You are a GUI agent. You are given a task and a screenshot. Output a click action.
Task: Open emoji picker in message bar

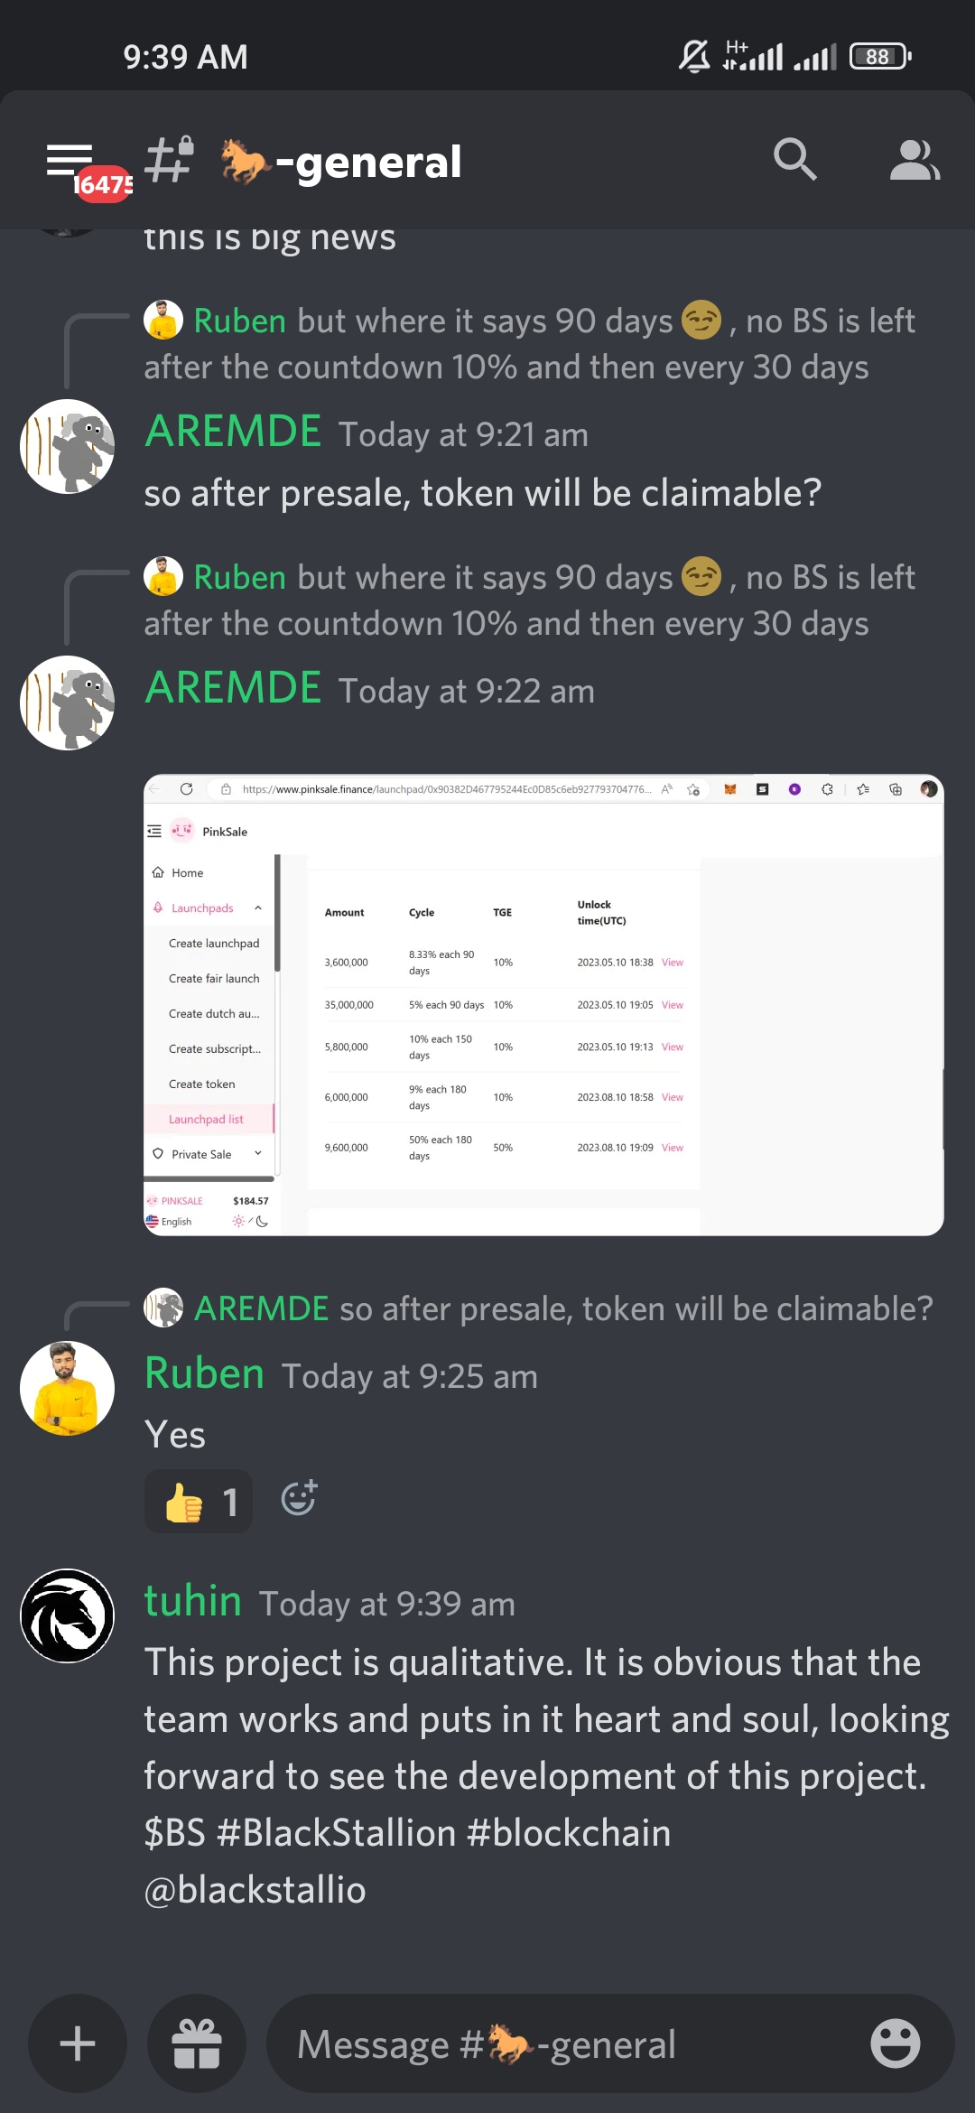[895, 2043]
